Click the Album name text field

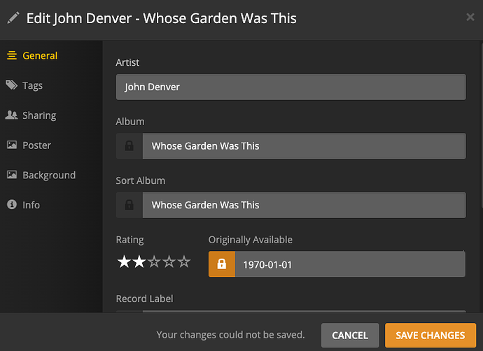pos(303,146)
